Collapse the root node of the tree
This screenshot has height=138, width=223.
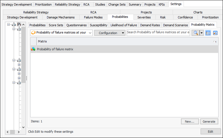(x=9, y=25)
